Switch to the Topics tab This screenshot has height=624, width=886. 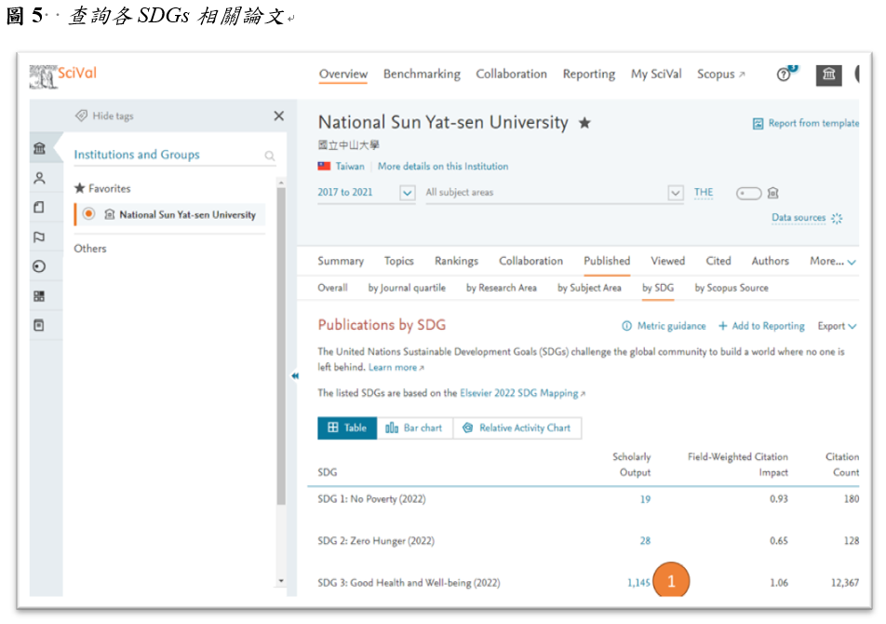point(399,261)
